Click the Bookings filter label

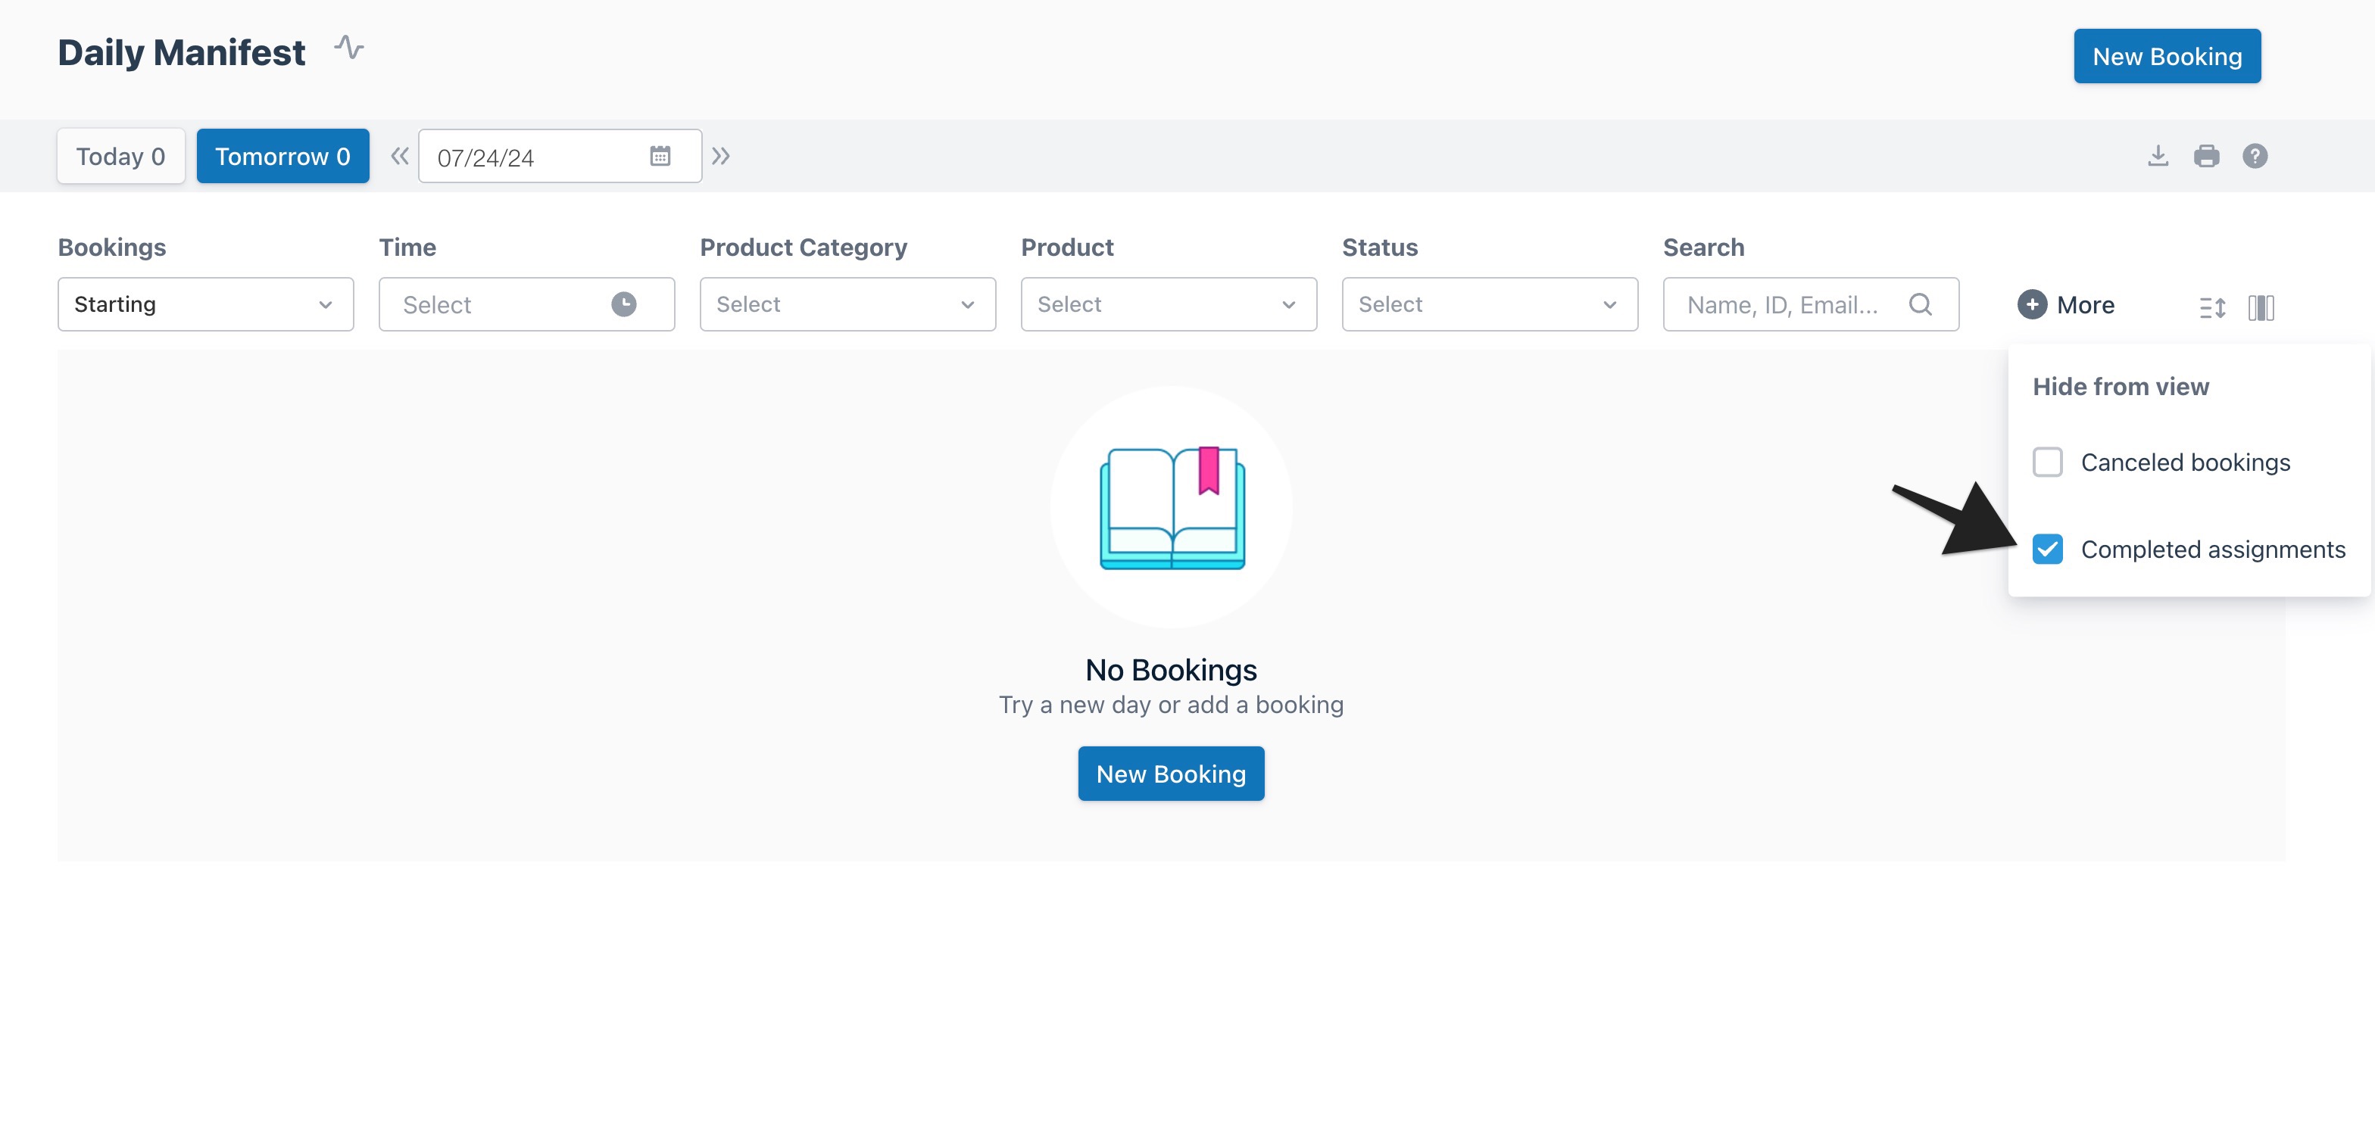coord(113,247)
